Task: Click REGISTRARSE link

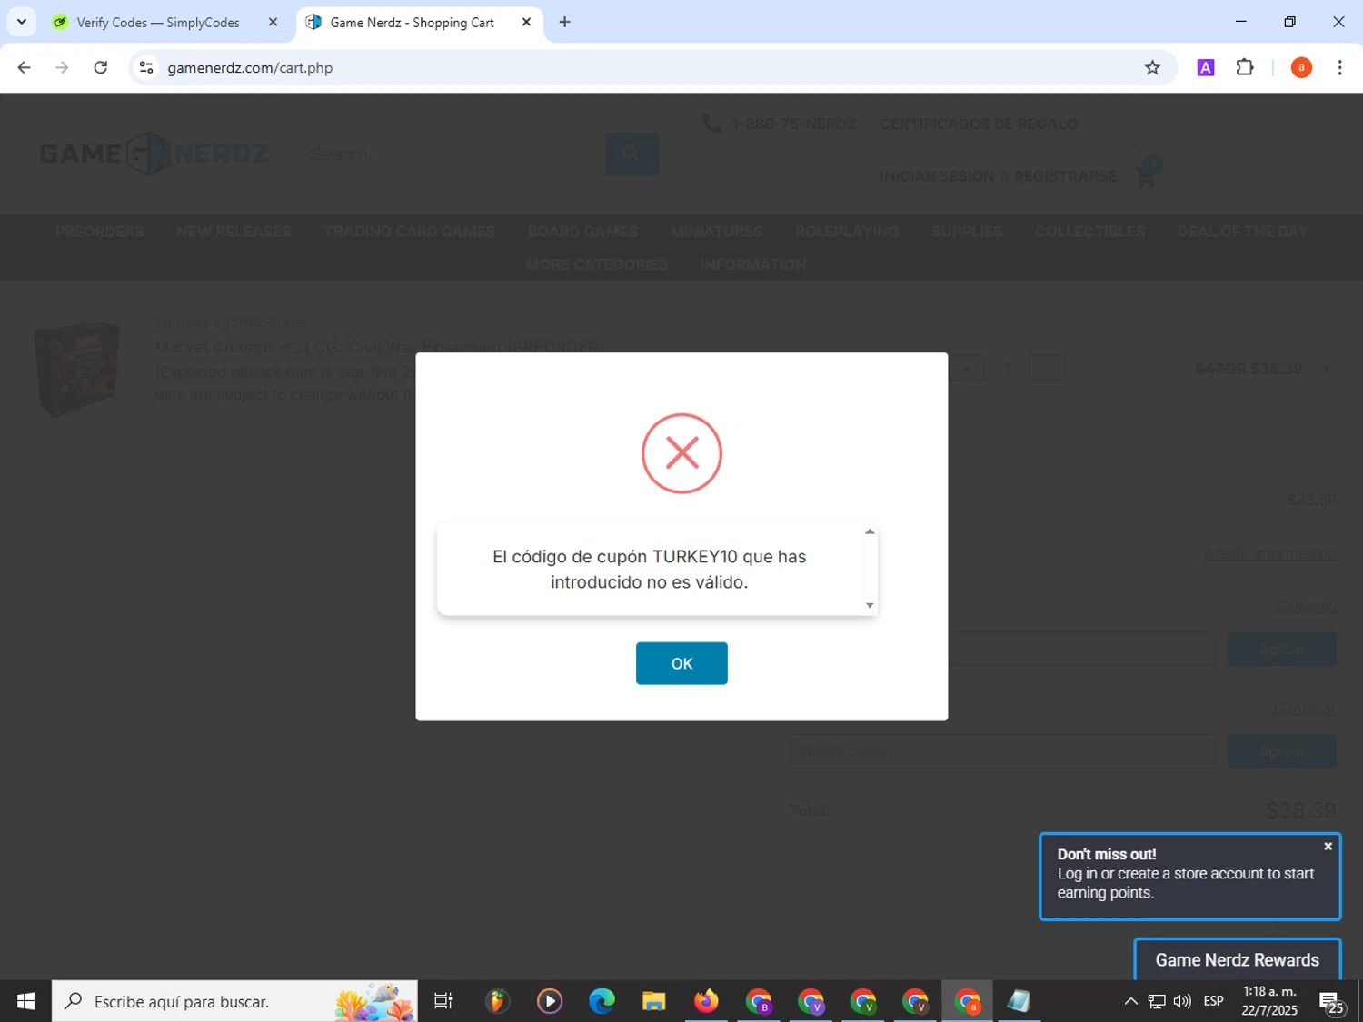Action: tap(1066, 176)
